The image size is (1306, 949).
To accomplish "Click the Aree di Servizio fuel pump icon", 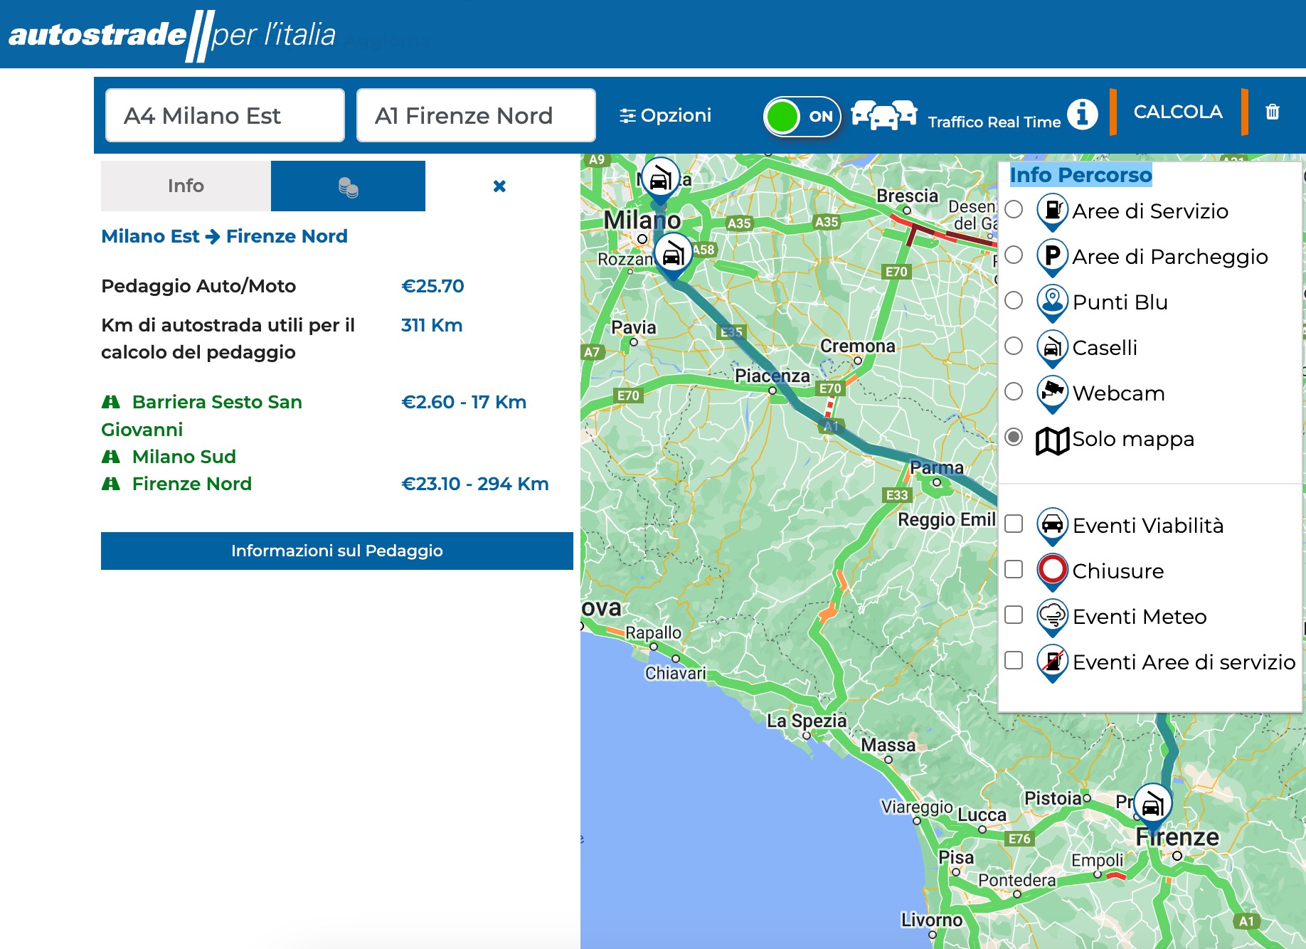I will click(1052, 211).
